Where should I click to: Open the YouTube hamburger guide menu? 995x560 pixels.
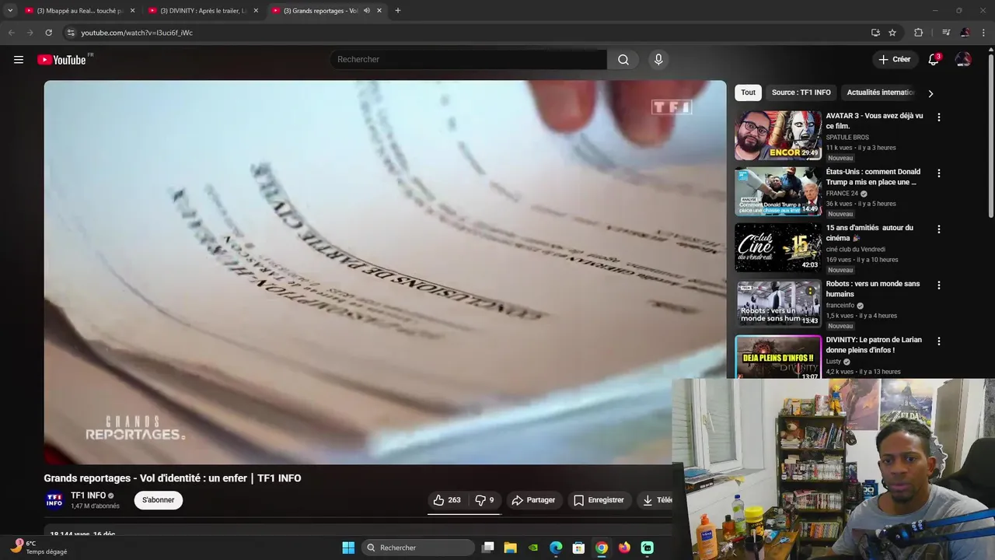click(19, 60)
